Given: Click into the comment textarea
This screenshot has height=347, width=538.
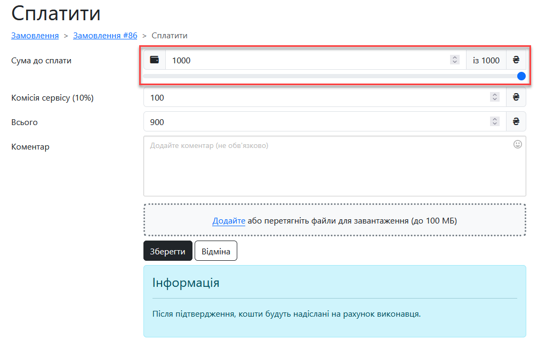Looking at the screenshot, I should pyautogui.click(x=334, y=166).
